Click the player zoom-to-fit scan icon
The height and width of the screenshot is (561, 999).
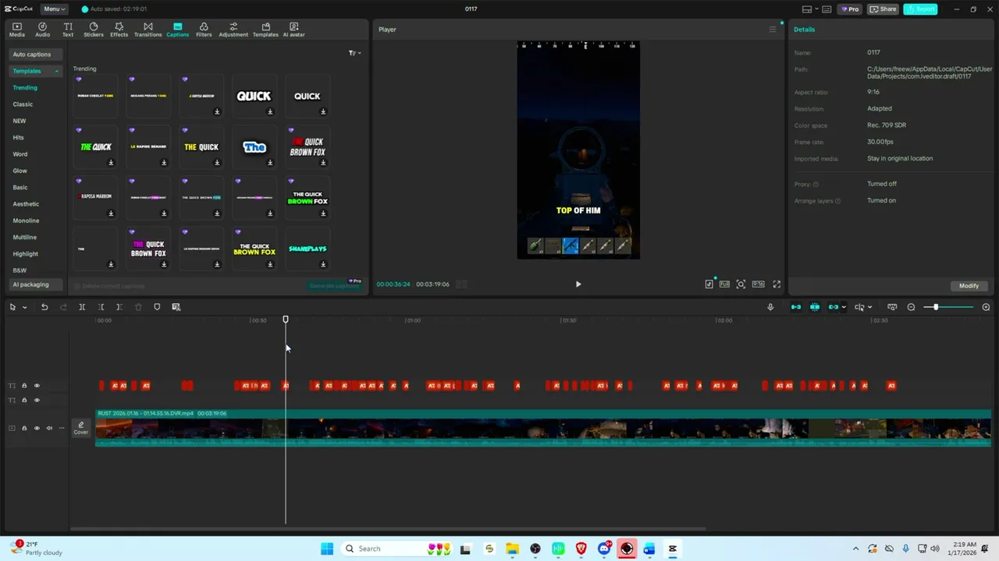coord(741,284)
